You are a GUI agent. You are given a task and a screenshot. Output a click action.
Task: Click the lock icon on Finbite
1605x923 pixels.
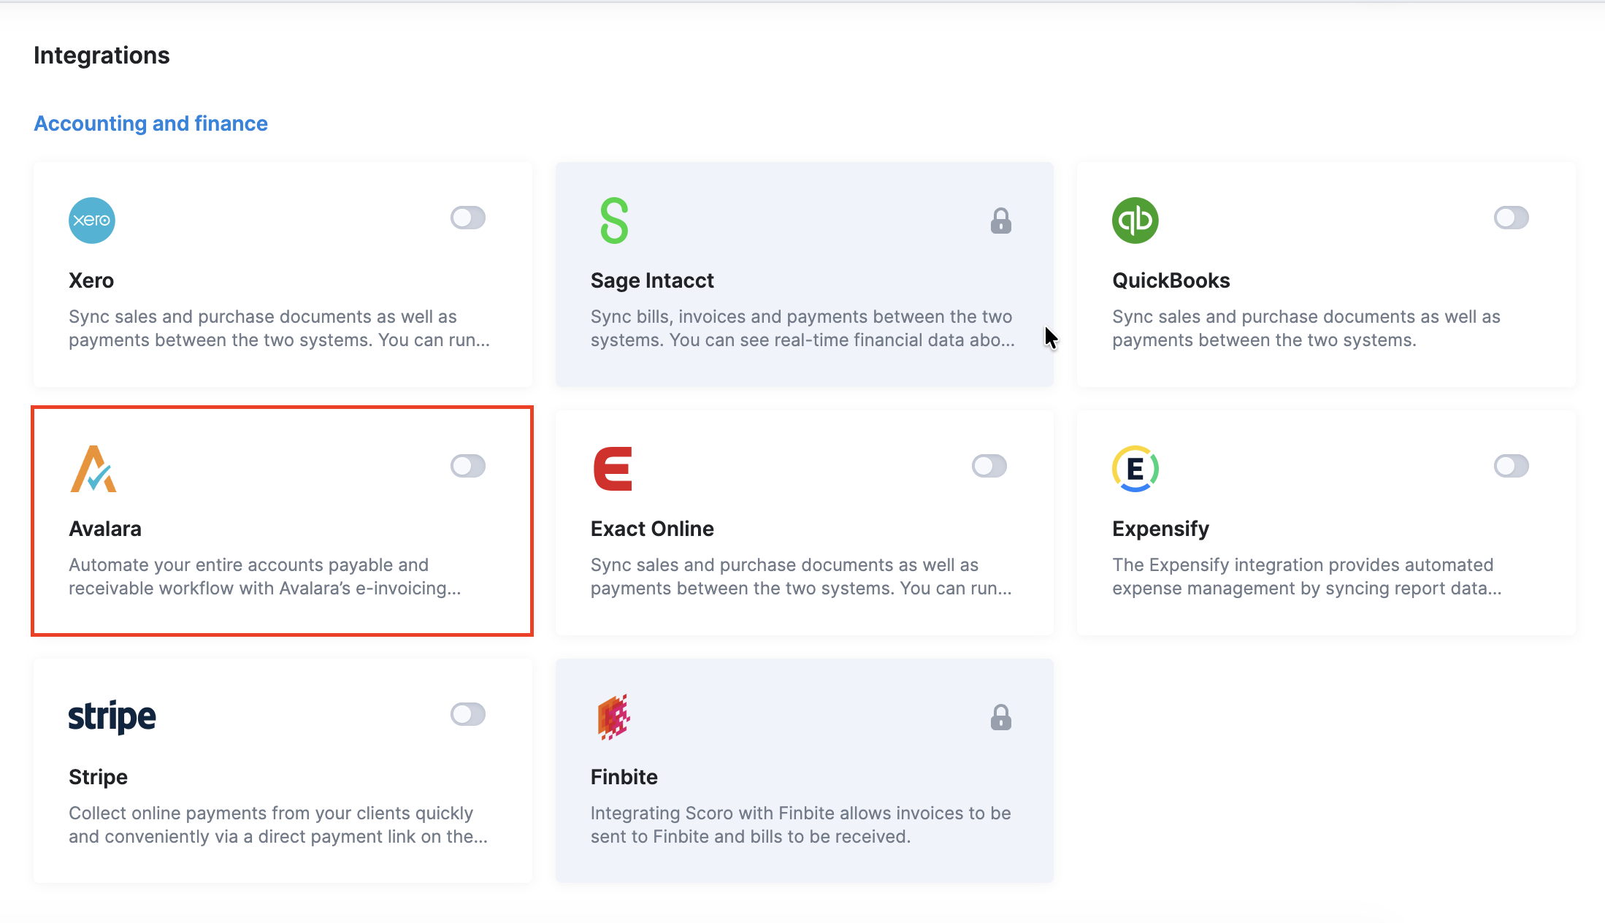pos(1000,717)
